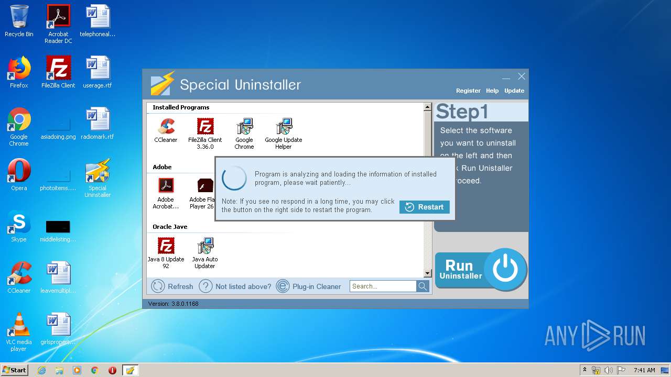Open the Register menu link
Image resolution: width=671 pixels, height=377 pixels.
(x=468, y=91)
